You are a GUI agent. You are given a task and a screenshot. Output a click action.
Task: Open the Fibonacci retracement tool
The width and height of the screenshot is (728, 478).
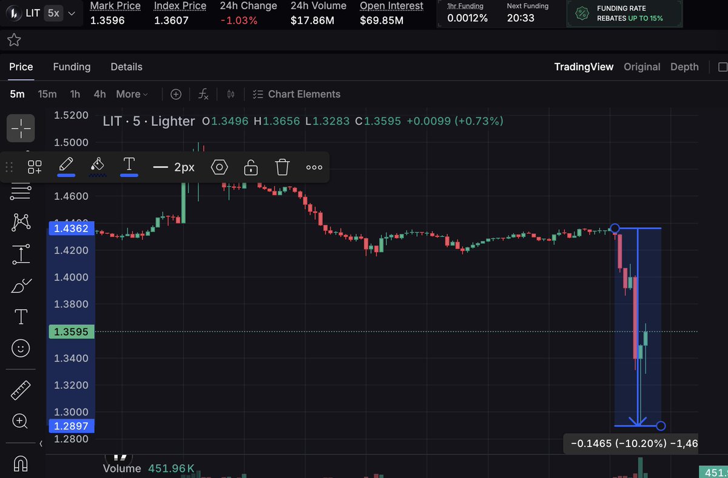pyautogui.click(x=21, y=191)
